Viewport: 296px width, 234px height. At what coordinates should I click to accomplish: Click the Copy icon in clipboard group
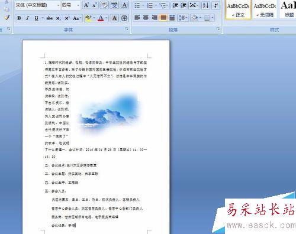click(7, 9)
